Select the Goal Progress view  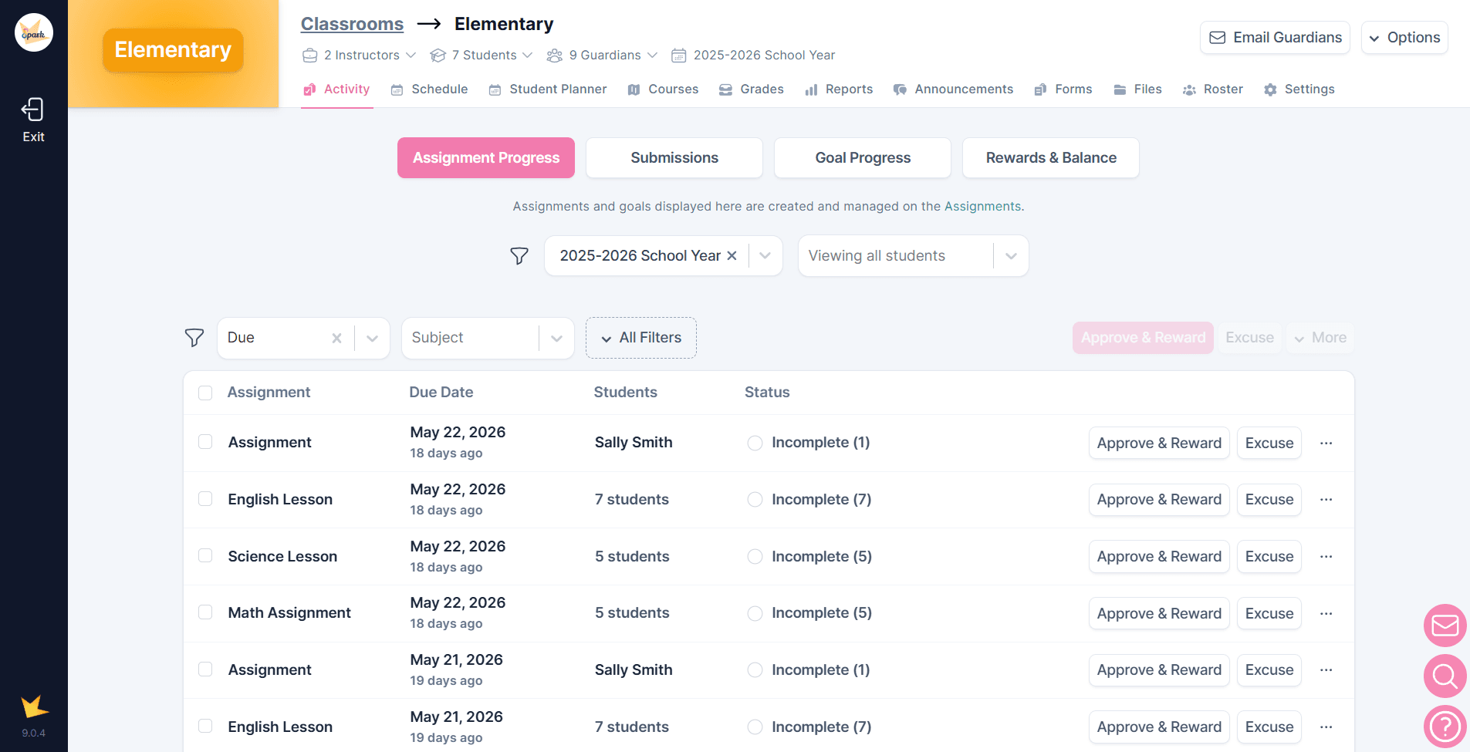tap(863, 158)
